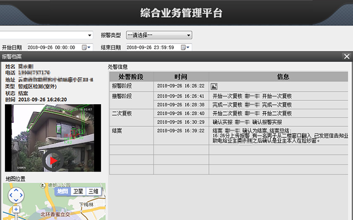Open the start date dropdown arrow
353x220 pixels.
(89, 47)
